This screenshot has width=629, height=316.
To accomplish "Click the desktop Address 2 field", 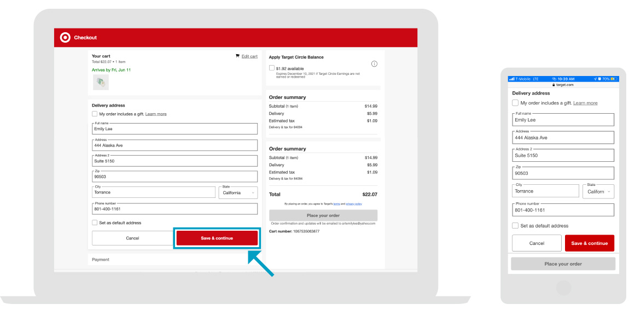I will 174,161.
